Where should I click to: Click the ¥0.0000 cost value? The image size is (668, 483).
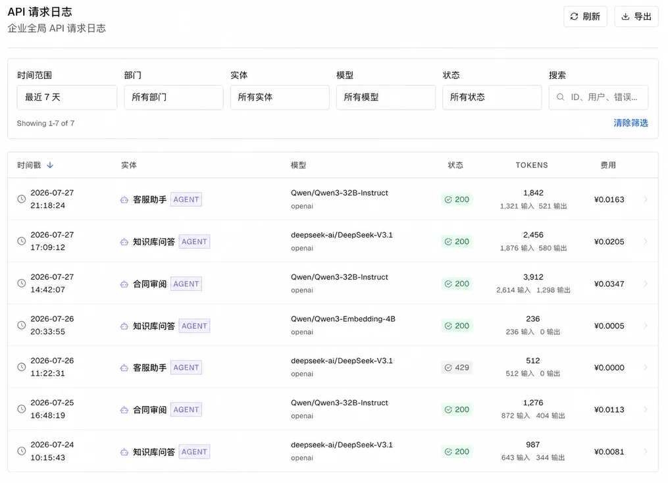[609, 368]
